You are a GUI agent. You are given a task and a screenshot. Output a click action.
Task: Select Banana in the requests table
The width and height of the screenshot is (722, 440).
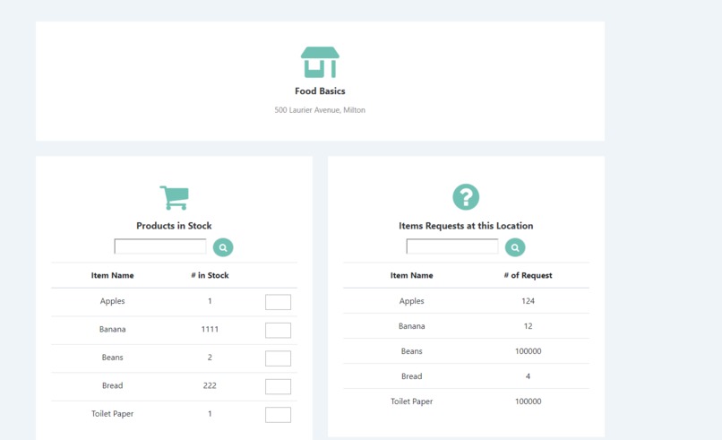(x=412, y=326)
